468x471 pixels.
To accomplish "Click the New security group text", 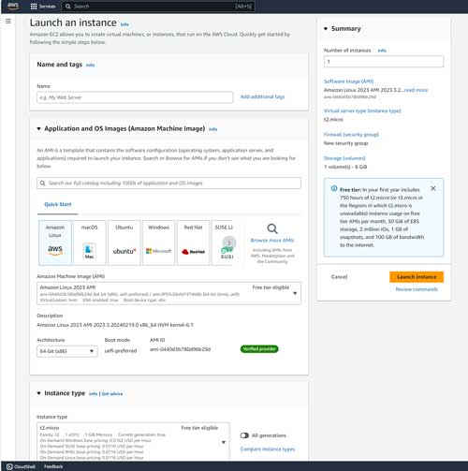I will 345,143.
